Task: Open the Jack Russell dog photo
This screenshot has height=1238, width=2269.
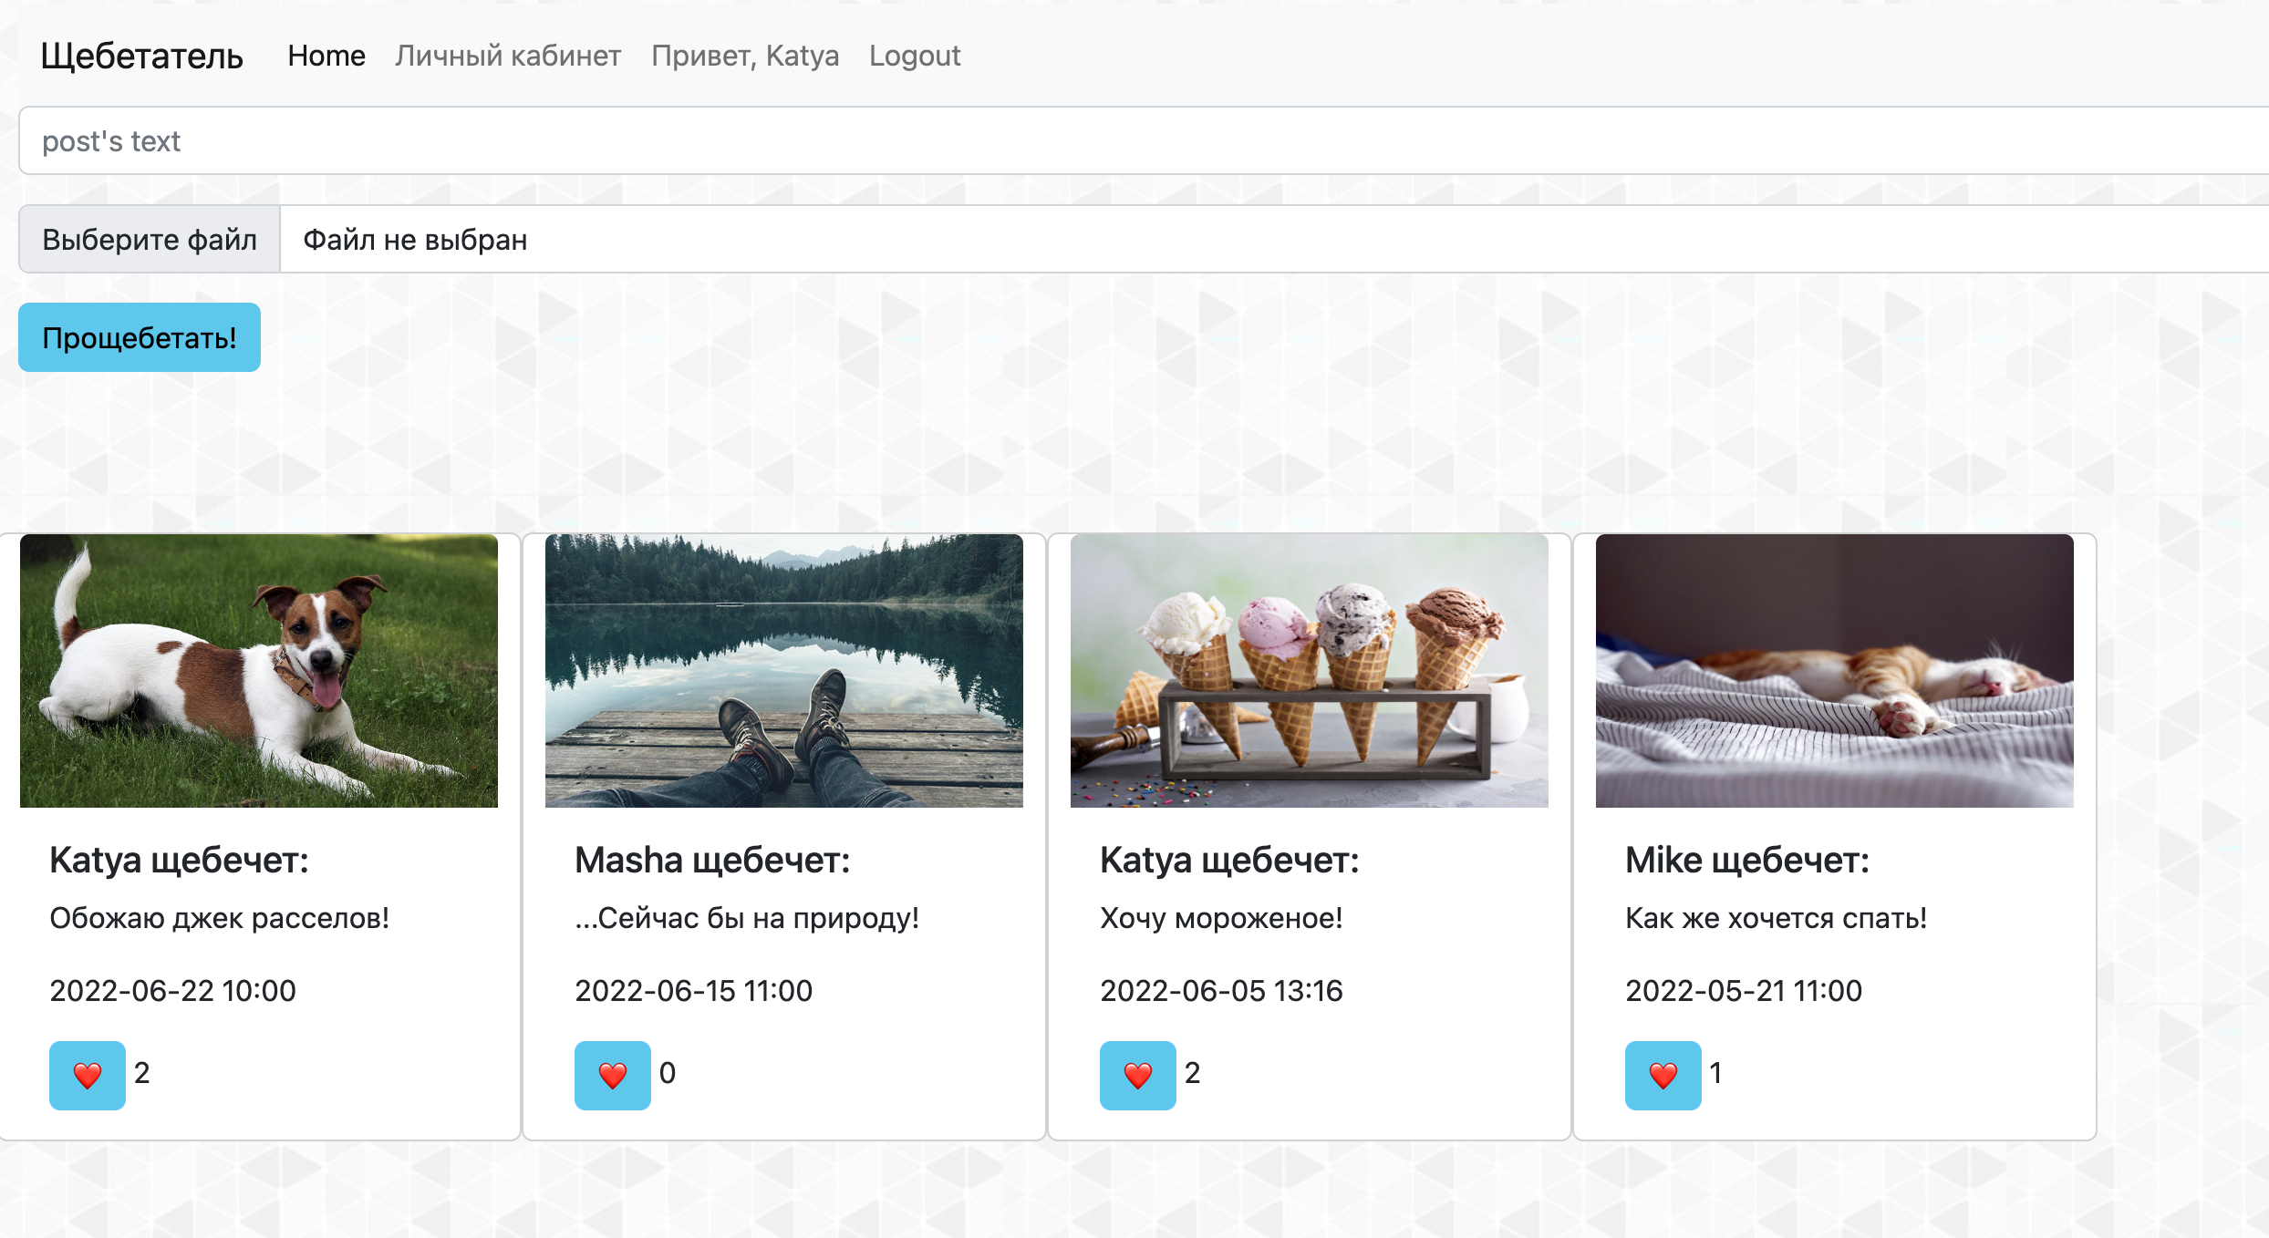Action: [259, 671]
